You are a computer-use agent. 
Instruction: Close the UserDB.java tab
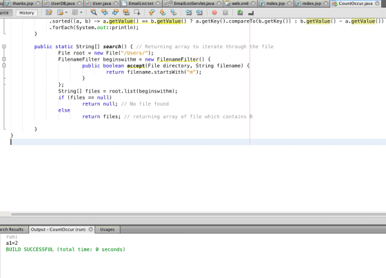(x=79, y=3)
